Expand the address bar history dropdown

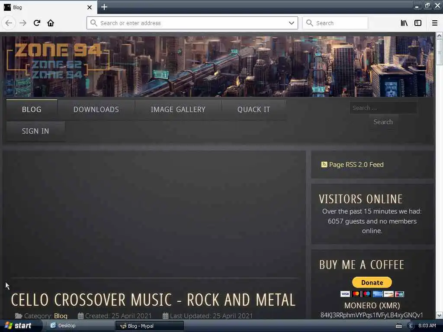click(292, 23)
